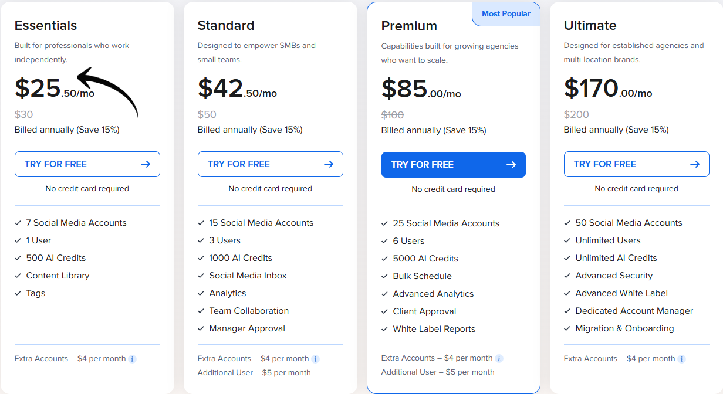Click the Dedicated Account Manager feature item
Screen dimensions: 723x394
(x=634, y=311)
